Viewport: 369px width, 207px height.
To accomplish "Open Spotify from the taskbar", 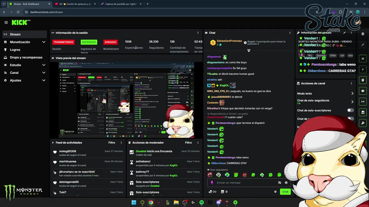I will [x=202, y=202].
